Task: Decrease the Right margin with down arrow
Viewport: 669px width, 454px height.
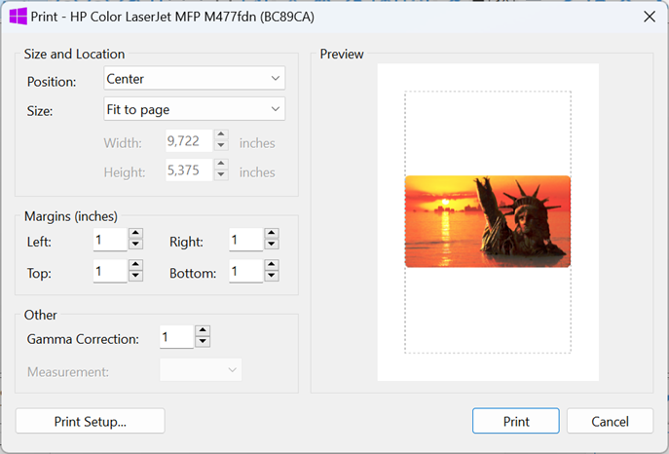Action: tap(272, 245)
